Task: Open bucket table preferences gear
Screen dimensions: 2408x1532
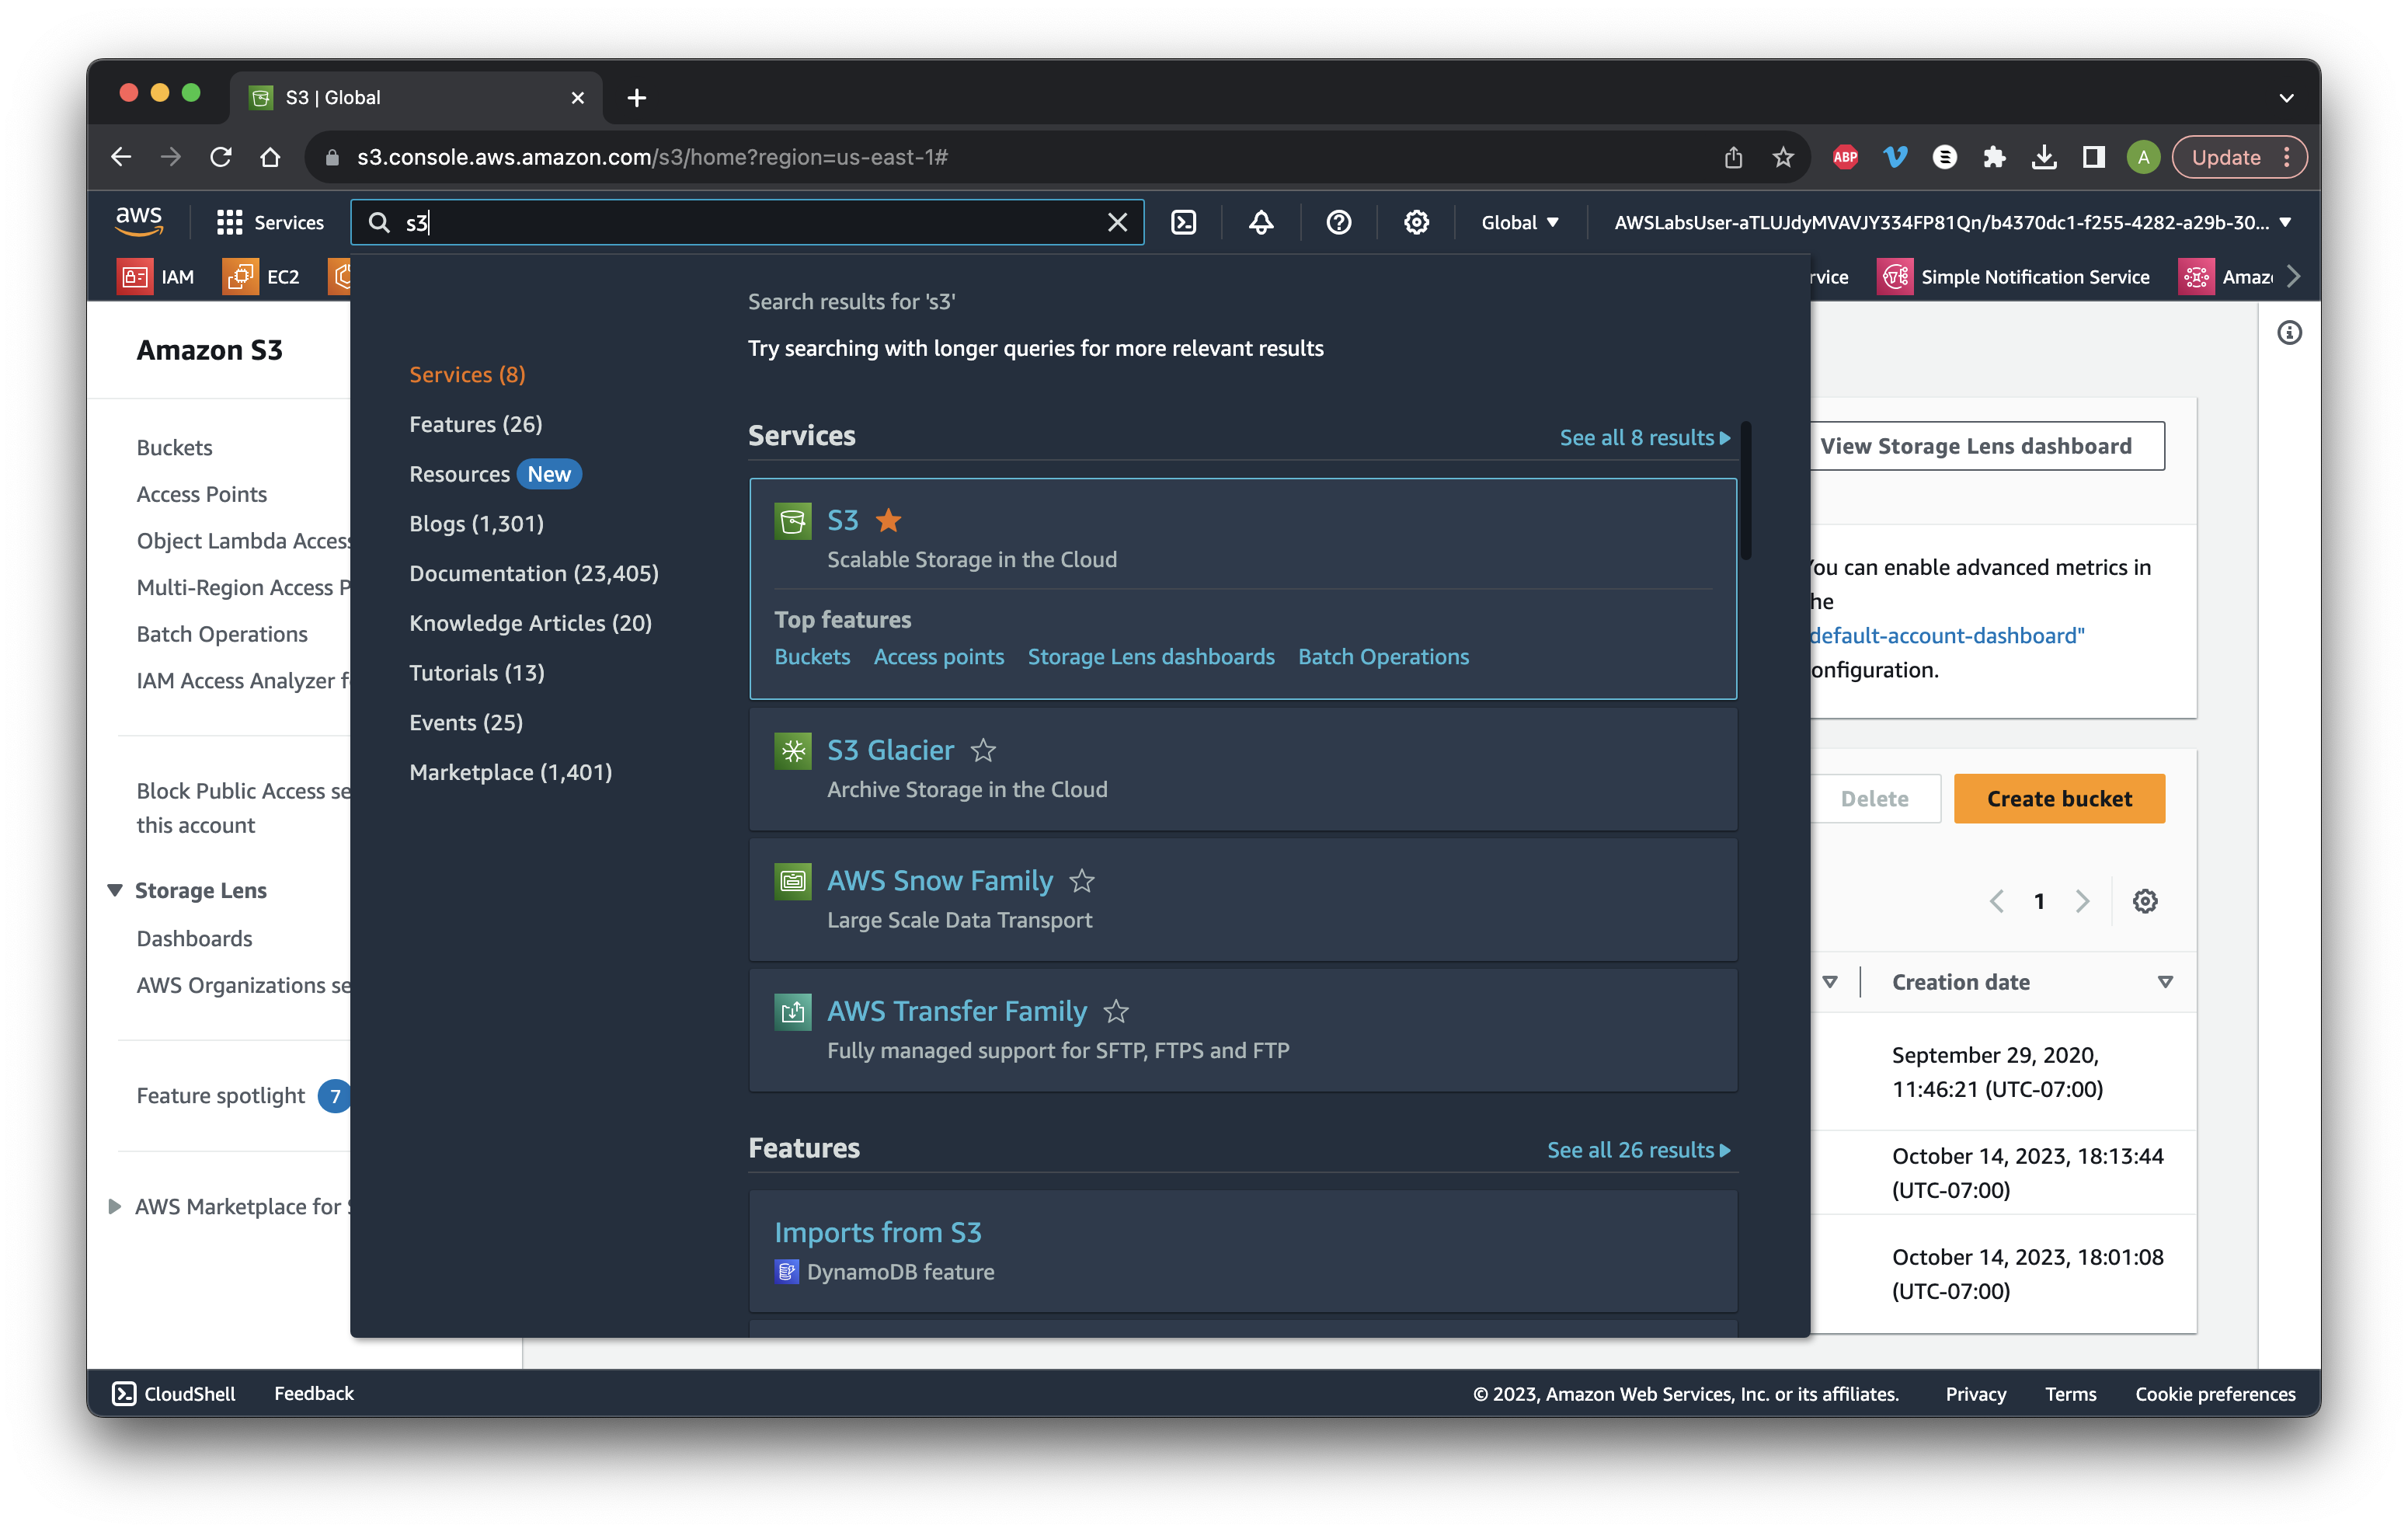Action: (2145, 901)
